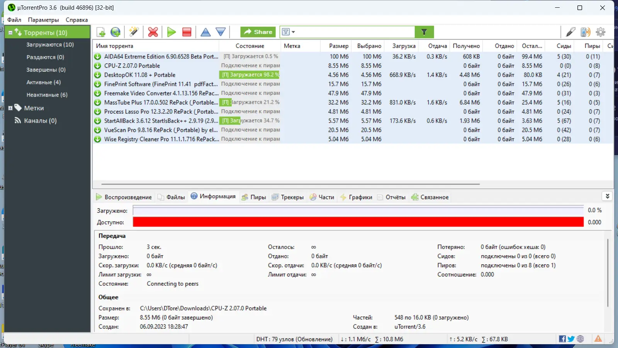Open the torrent creation wizard
The height and width of the screenshot is (348, 618).
134,32
